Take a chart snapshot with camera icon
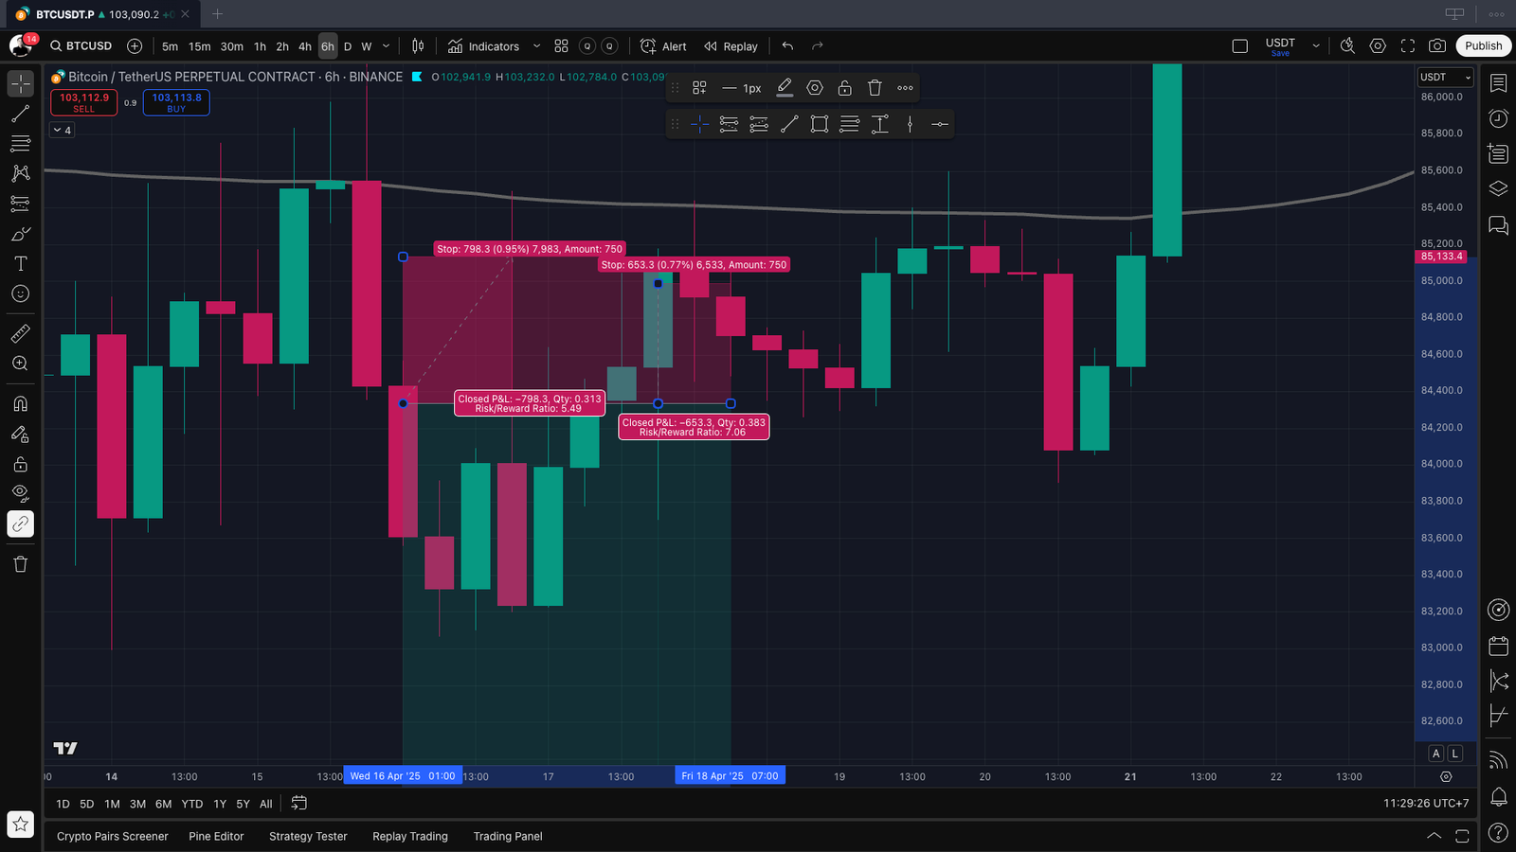Screen dimensions: 1516x852 coord(1437,46)
